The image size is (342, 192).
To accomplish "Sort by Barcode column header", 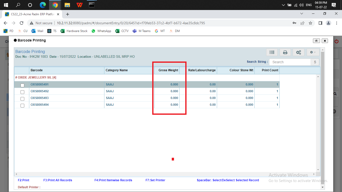I will coord(67,70).
